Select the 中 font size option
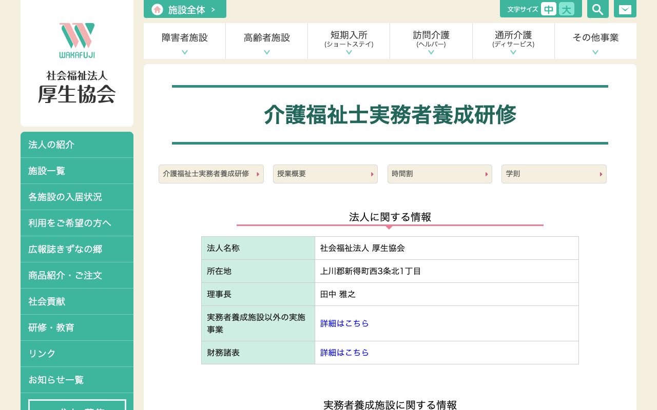The width and height of the screenshot is (657, 410). click(549, 9)
